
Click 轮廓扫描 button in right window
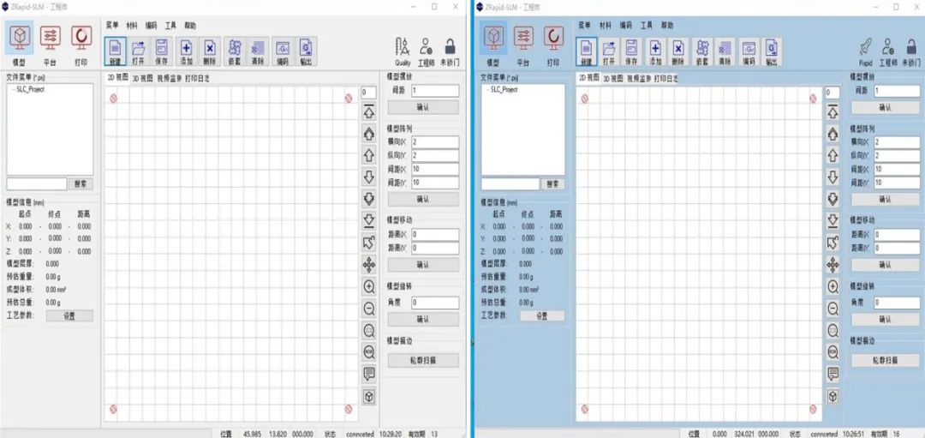(885, 360)
